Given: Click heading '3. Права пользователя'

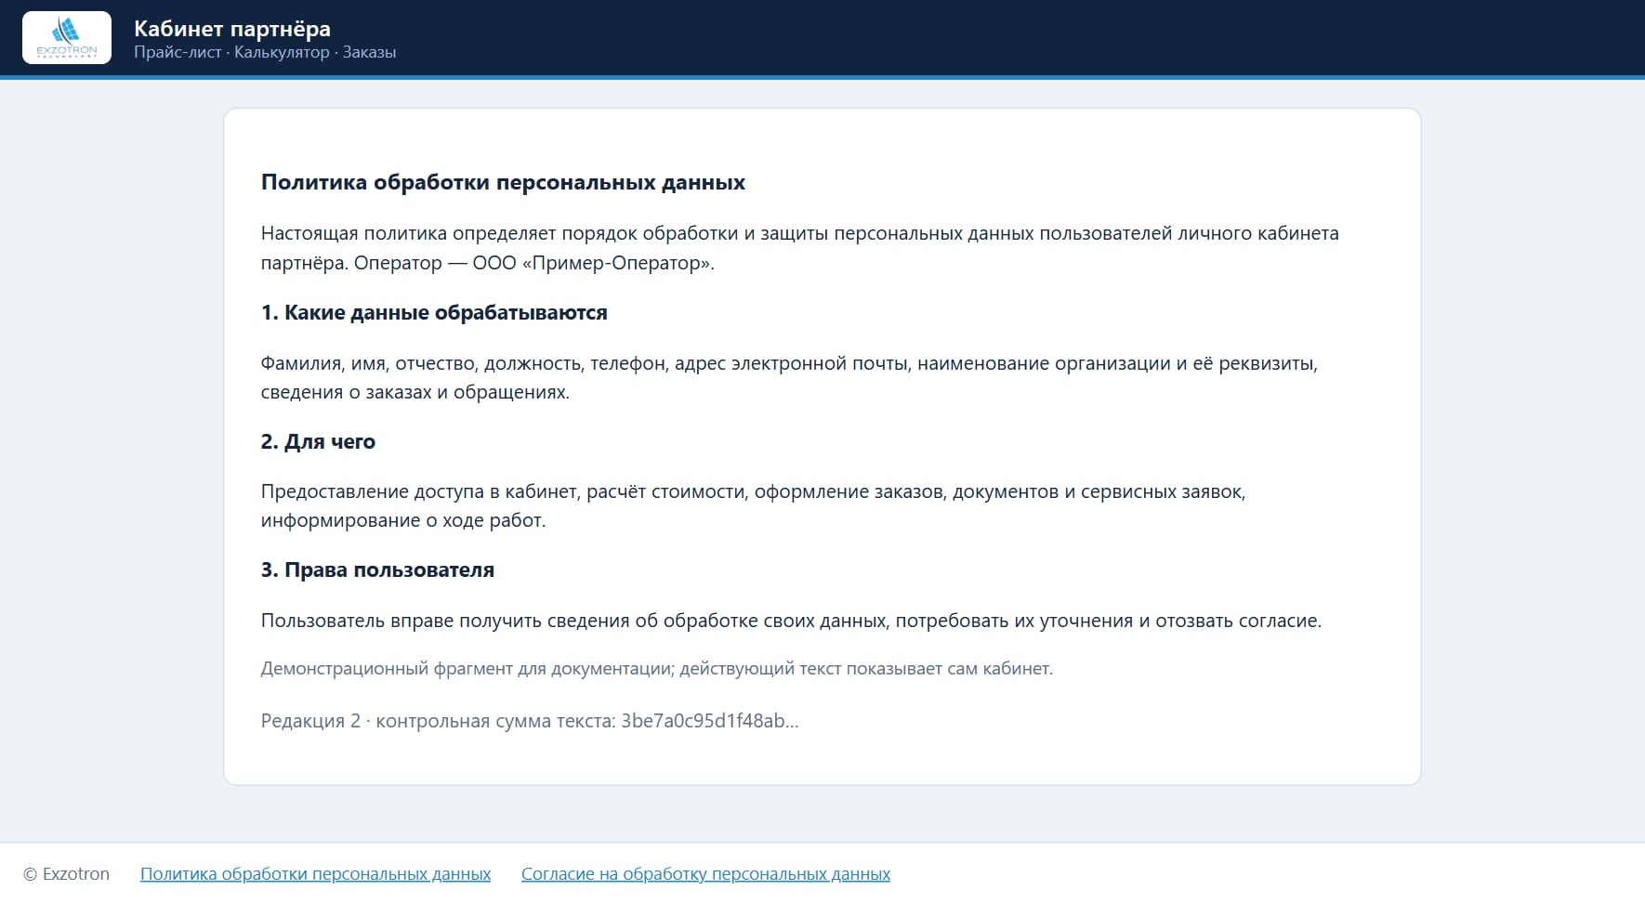Looking at the screenshot, I should point(377,570).
